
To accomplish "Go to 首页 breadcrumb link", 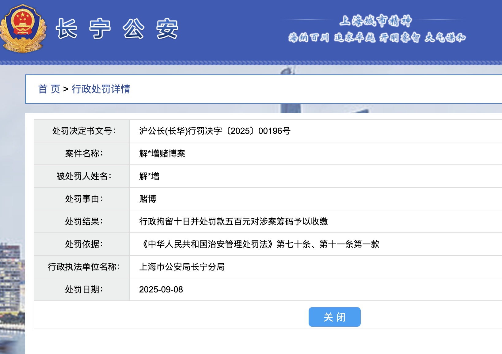I will (49, 89).
